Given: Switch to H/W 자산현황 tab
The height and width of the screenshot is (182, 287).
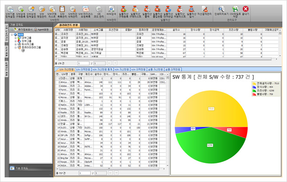Looking at the screenshot, I should (x=122, y=70).
